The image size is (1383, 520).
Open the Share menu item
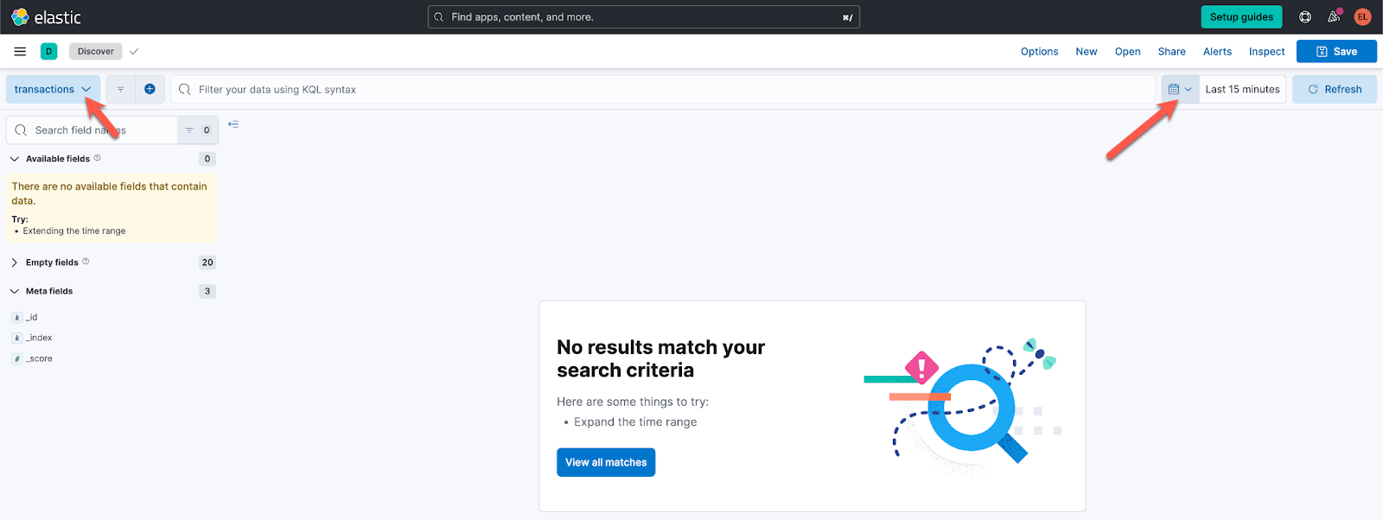coord(1171,52)
